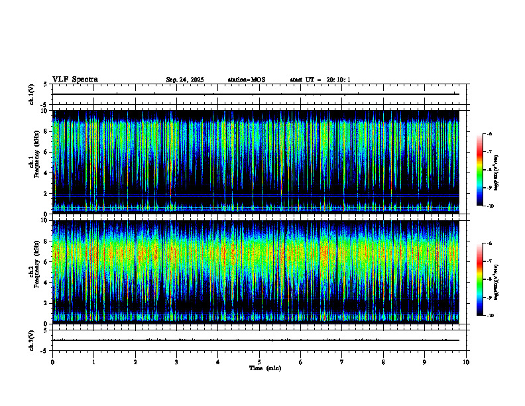Click time-axis tick label "6"
The height and width of the screenshot is (406, 525).
point(300,362)
